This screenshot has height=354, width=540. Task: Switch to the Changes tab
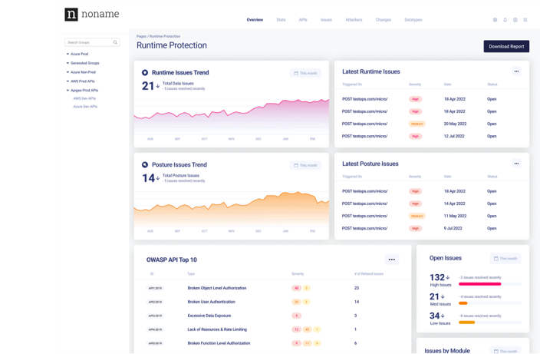click(384, 20)
